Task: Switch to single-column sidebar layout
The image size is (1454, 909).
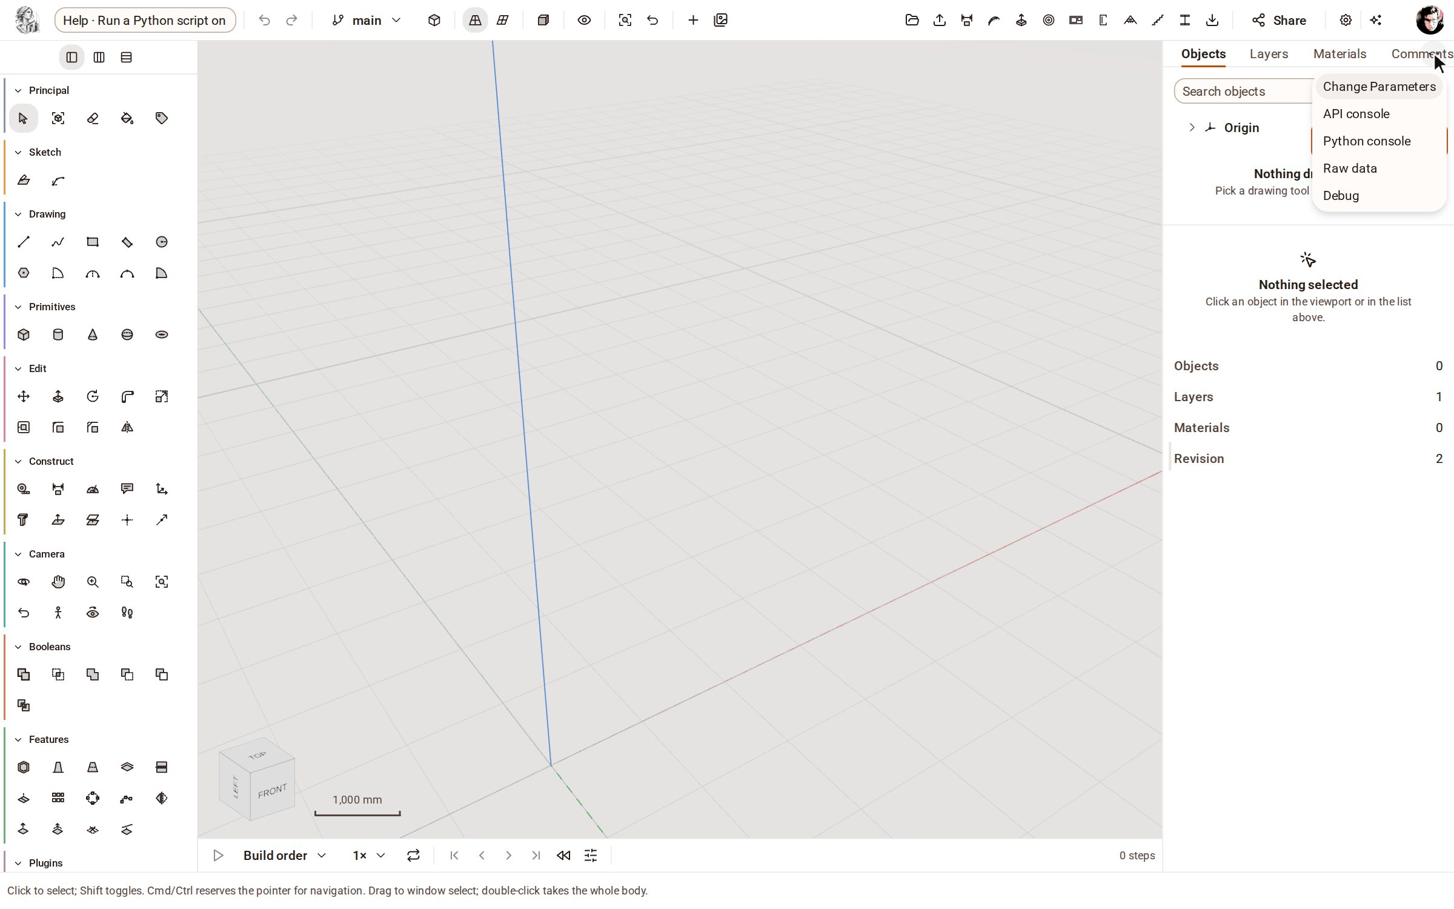Action: 71,57
